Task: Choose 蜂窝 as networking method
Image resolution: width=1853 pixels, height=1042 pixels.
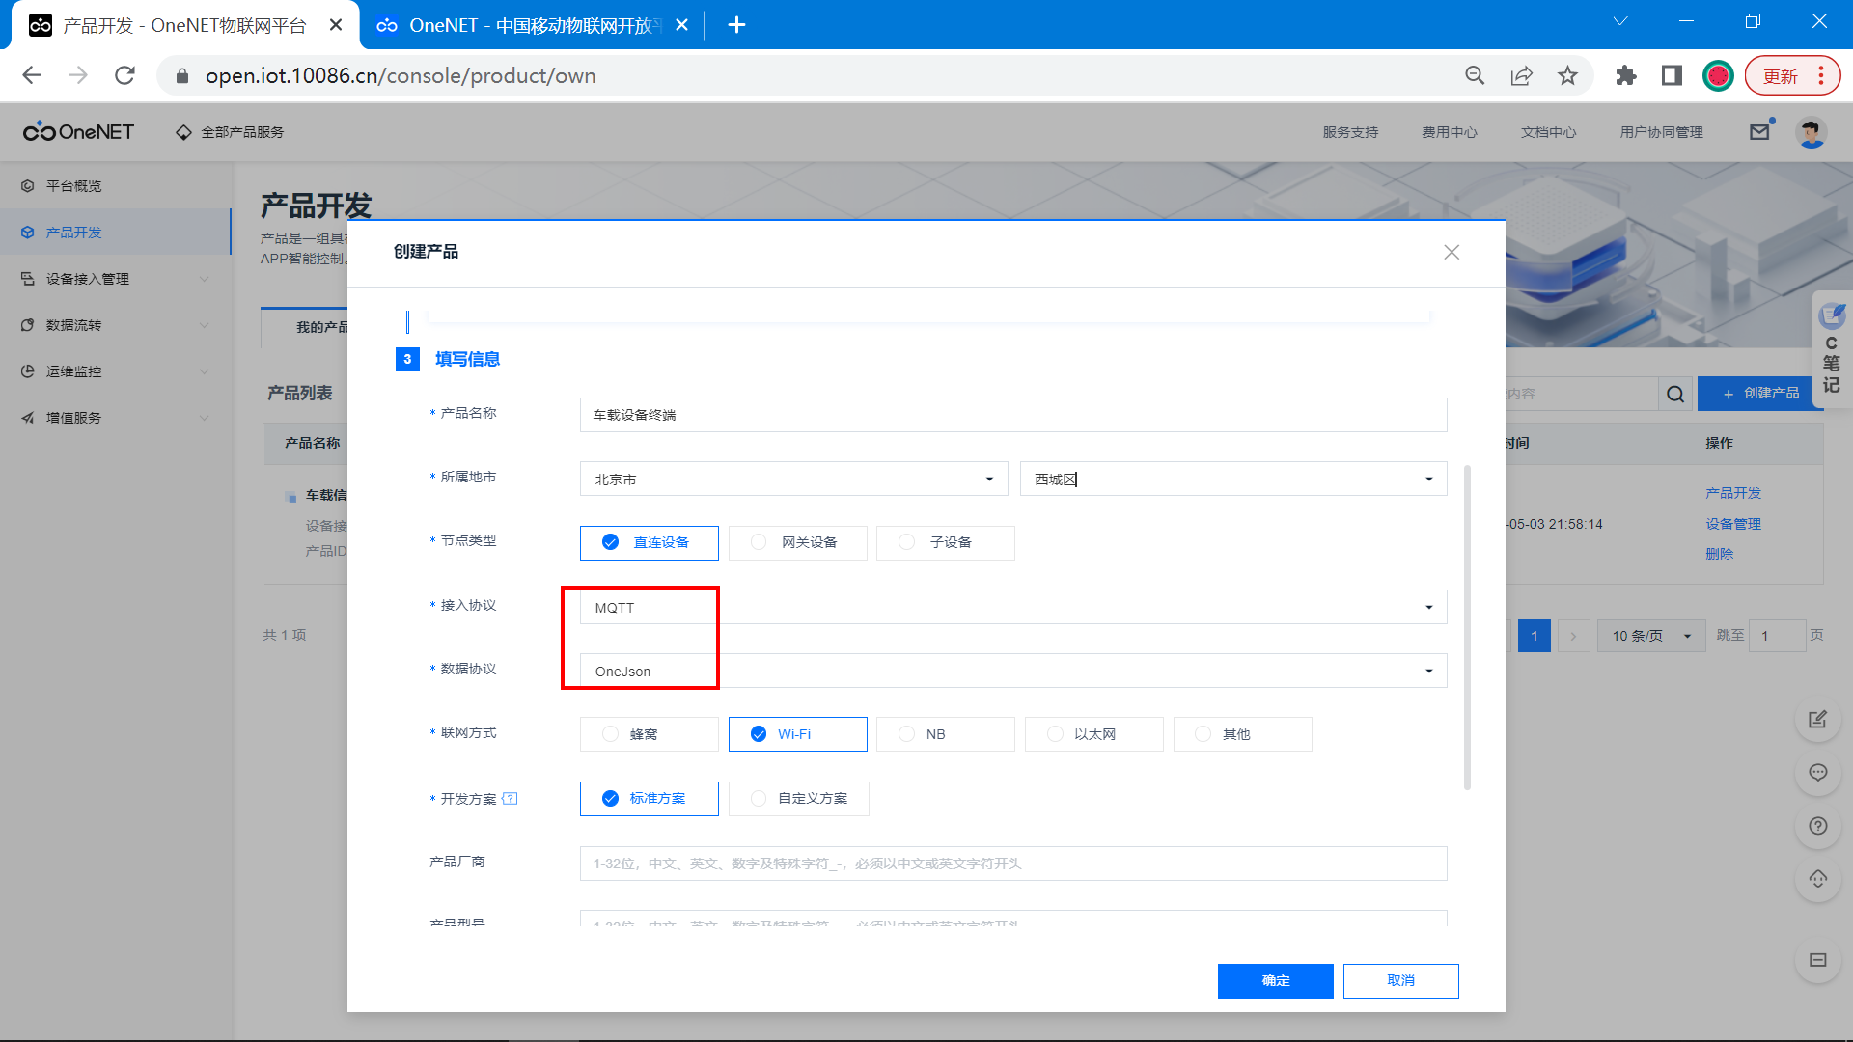Action: 649,734
